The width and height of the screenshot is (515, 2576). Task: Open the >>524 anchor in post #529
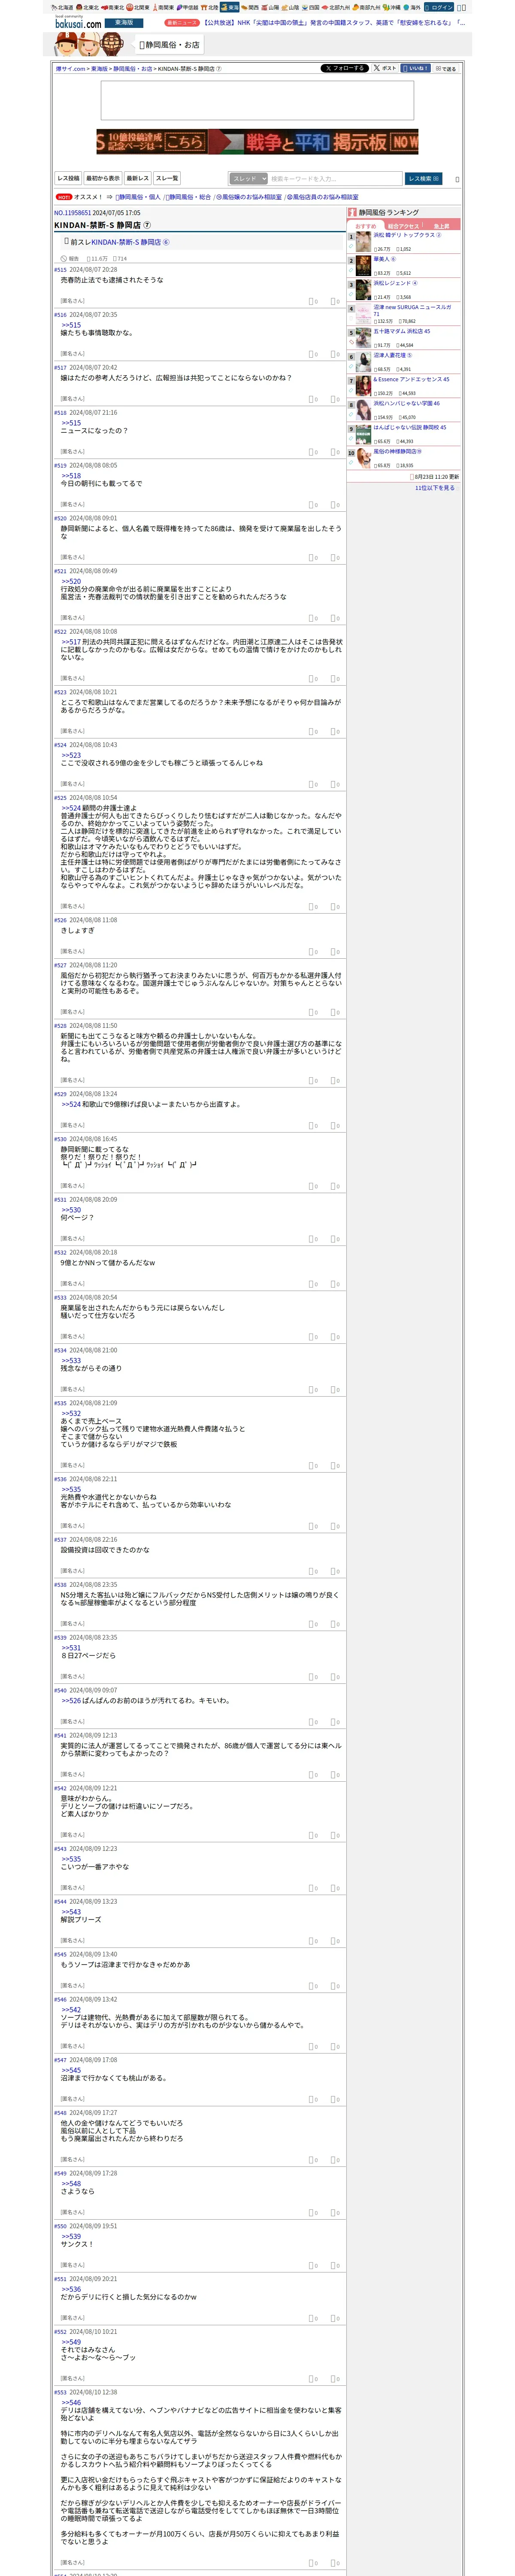pyautogui.click(x=71, y=1104)
